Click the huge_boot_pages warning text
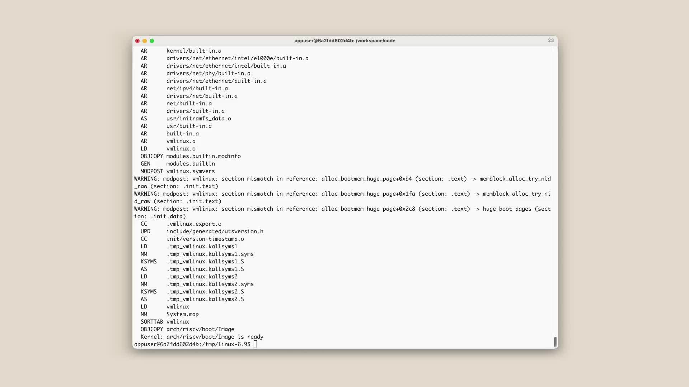This screenshot has width=689, height=387. click(507, 209)
